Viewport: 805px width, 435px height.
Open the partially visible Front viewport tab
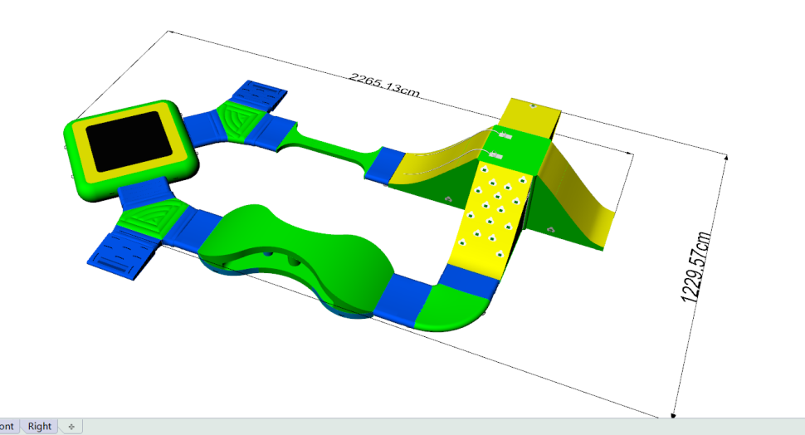7,426
